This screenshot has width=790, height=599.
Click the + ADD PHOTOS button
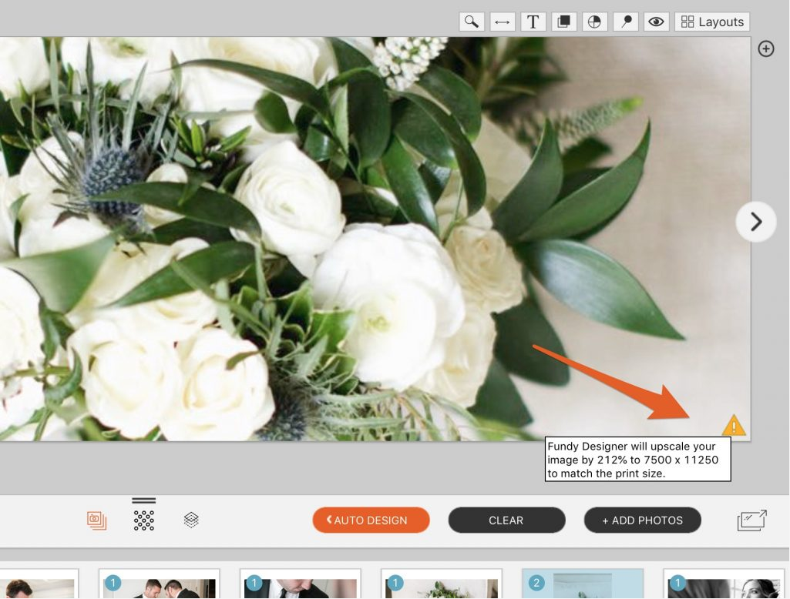coord(642,520)
